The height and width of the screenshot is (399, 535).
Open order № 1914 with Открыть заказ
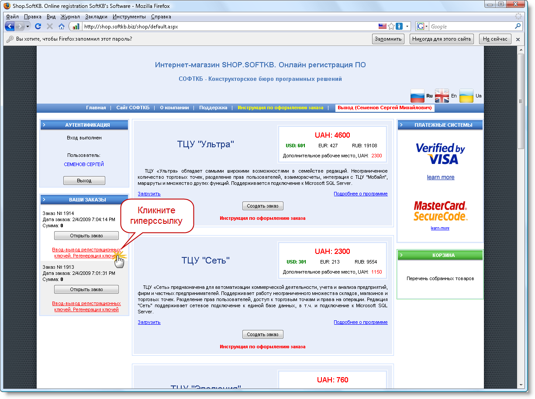tap(86, 236)
